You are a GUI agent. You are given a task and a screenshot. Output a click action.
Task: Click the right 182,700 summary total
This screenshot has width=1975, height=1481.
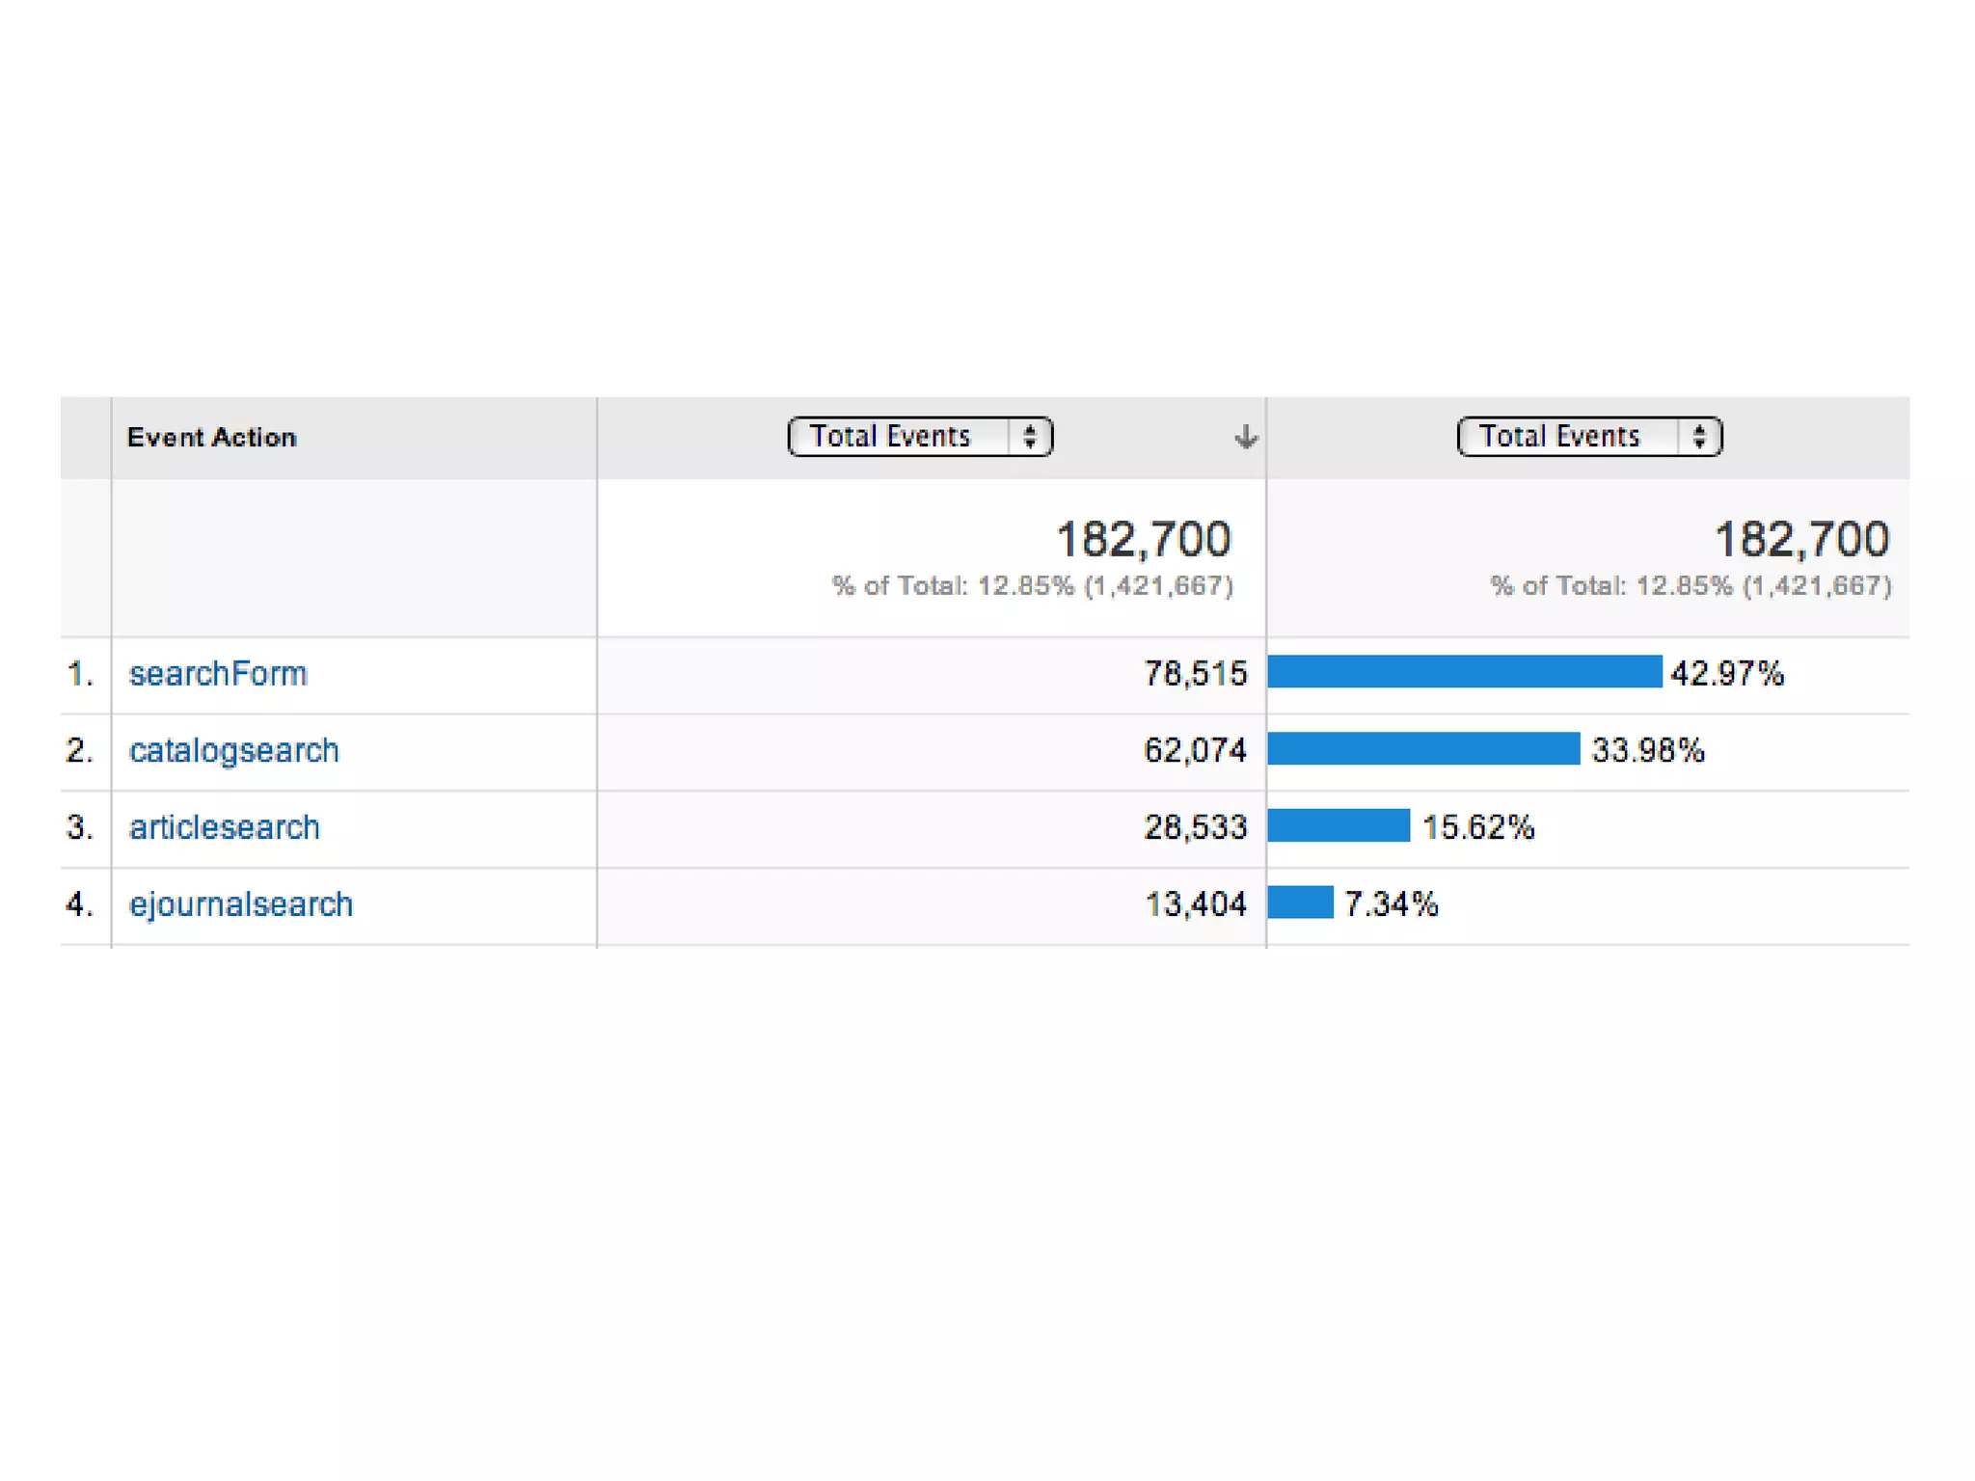(x=1800, y=539)
